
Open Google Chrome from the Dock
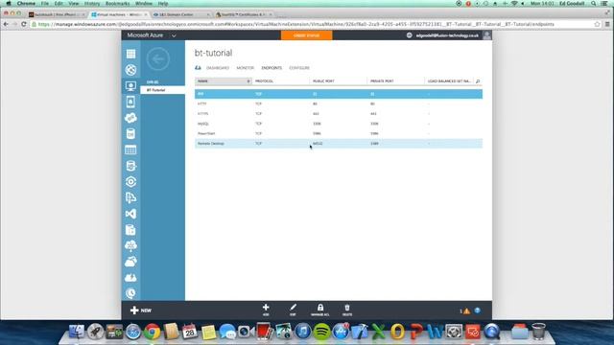pos(153,332)
